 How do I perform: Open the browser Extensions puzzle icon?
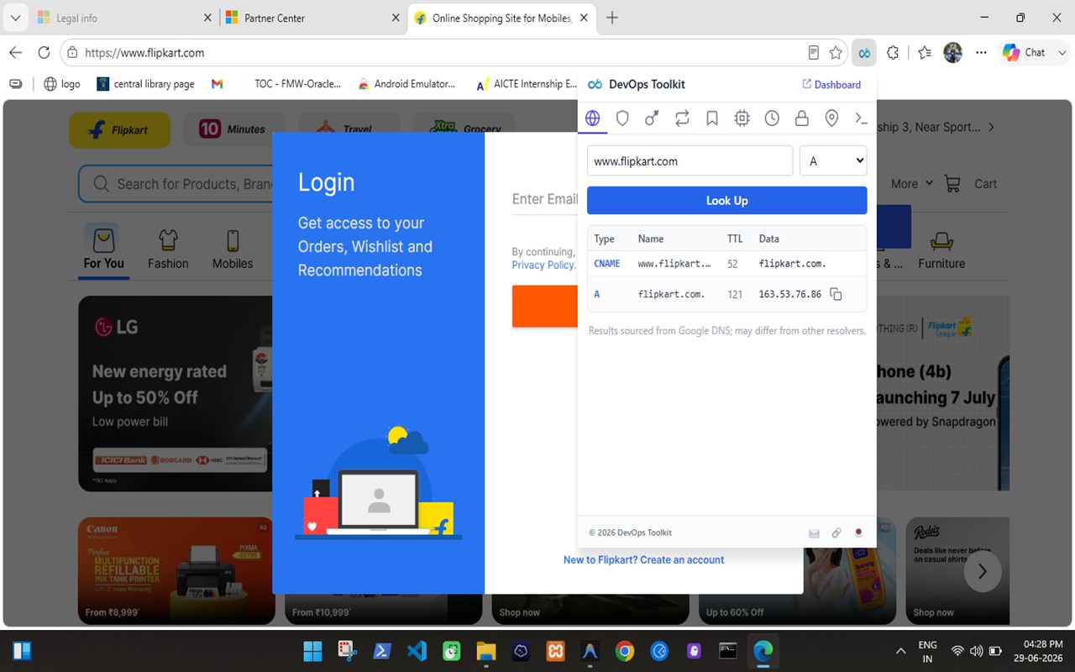[893, 53]
